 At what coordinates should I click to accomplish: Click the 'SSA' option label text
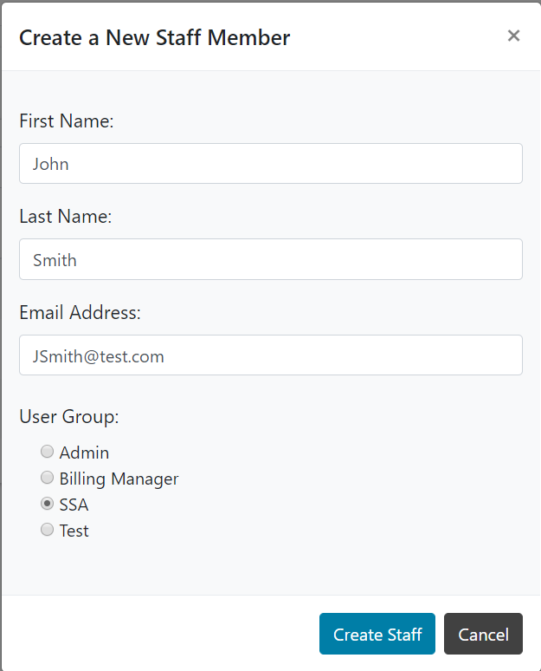tap(74, 505)
